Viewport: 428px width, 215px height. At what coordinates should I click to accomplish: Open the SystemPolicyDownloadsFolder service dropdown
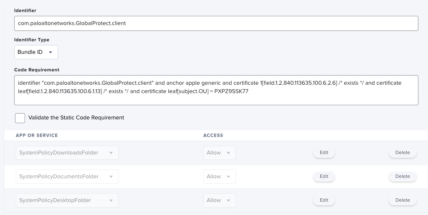[x=67, y=153]
